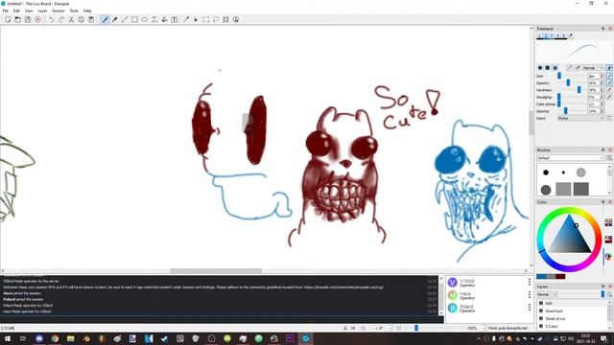Click the New document toolbar icon
614x345 pixels.
[8, 19]
